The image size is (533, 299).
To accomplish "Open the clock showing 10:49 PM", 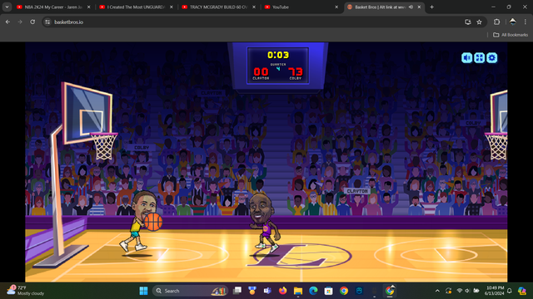I will click(x=495, y=291).
